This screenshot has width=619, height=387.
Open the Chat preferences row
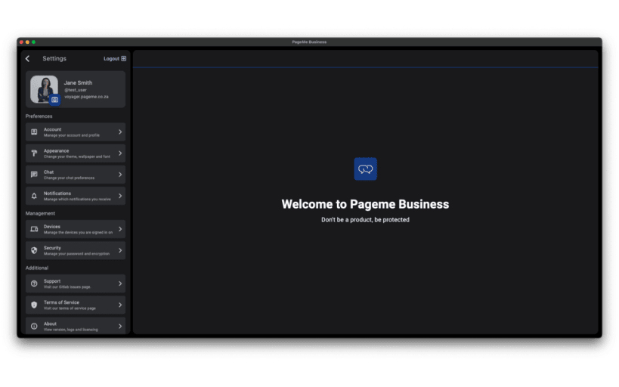(76, 175)
